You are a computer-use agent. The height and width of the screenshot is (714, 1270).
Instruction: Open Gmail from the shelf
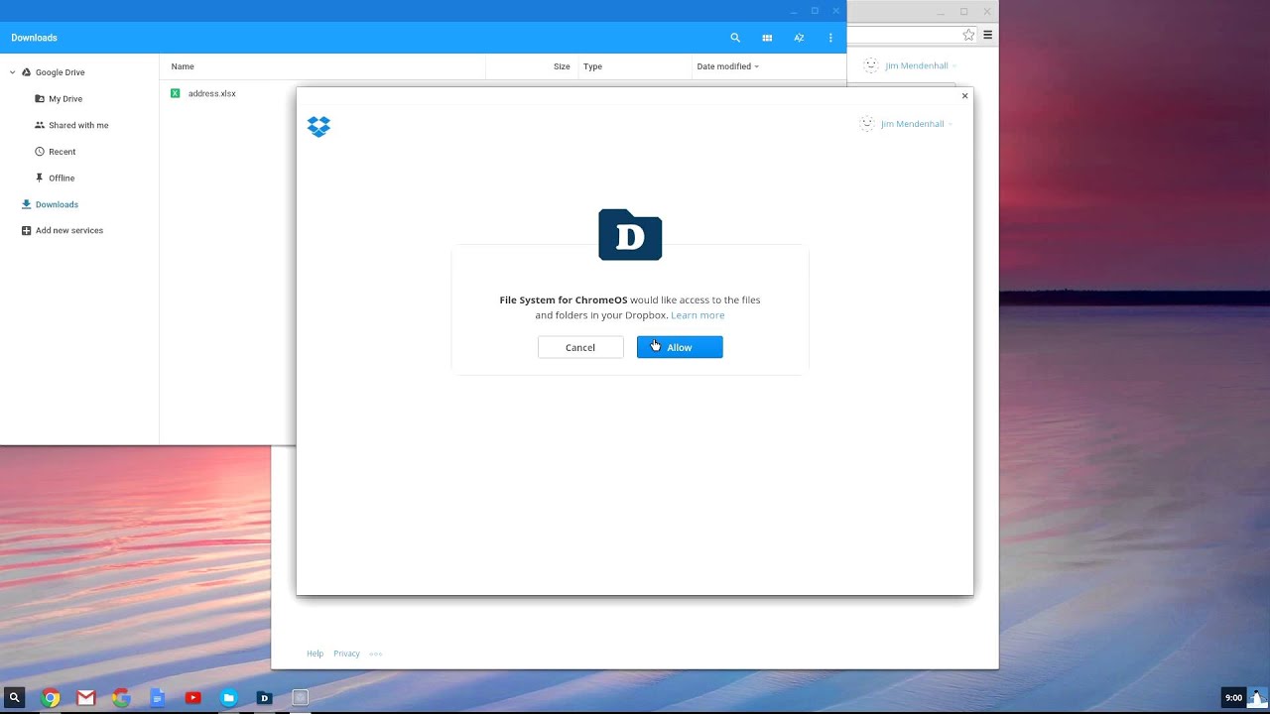86,698
